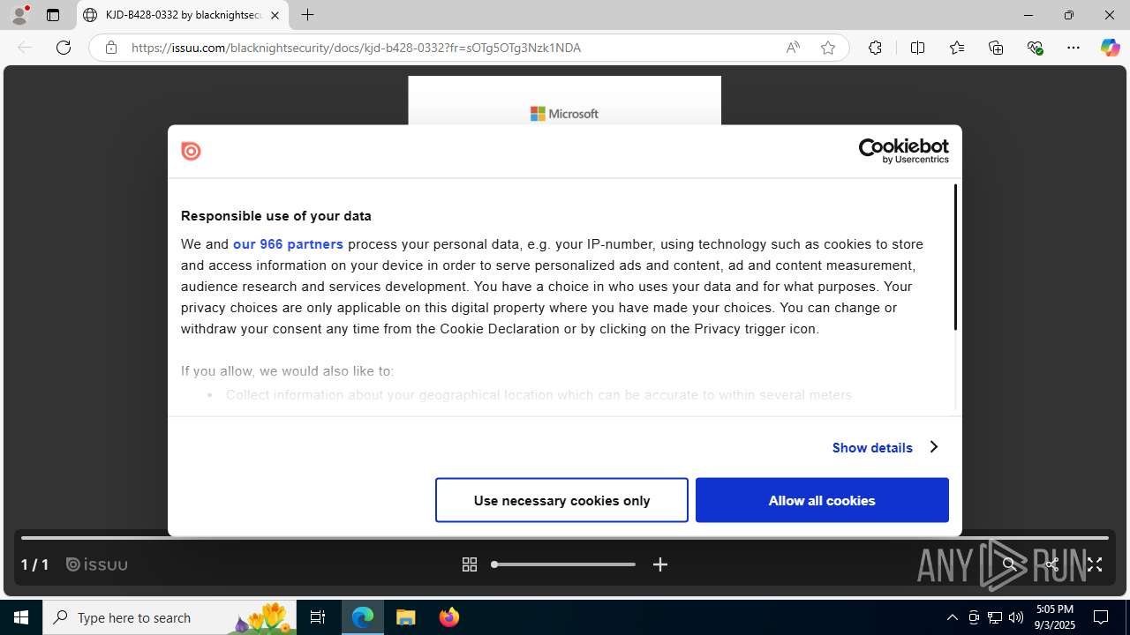
Task: Launch Firefox from the taskbar
Action: [449, 617]
